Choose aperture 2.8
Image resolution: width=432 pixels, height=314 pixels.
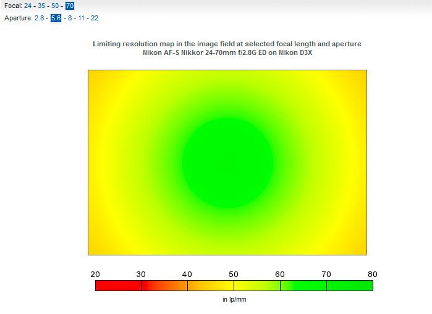[39, 18]
